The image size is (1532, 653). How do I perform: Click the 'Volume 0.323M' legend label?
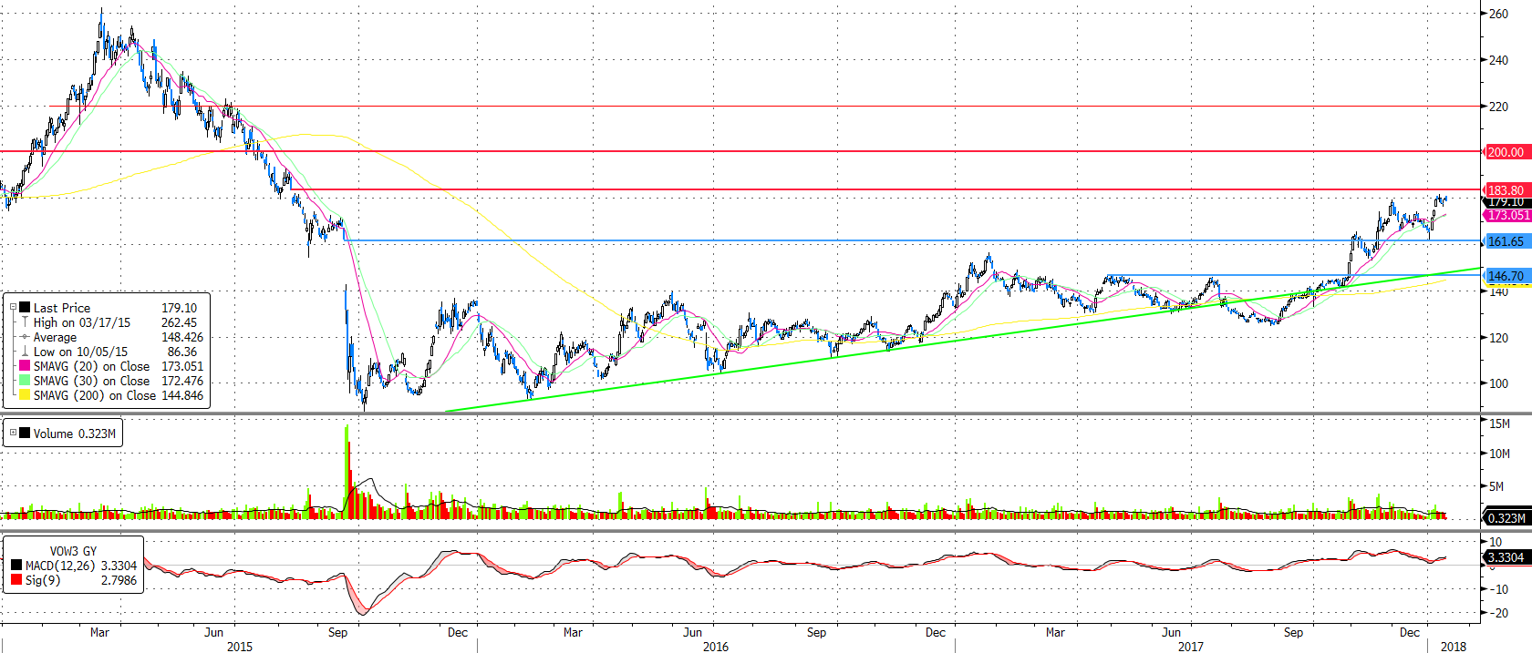coord(75,434)
